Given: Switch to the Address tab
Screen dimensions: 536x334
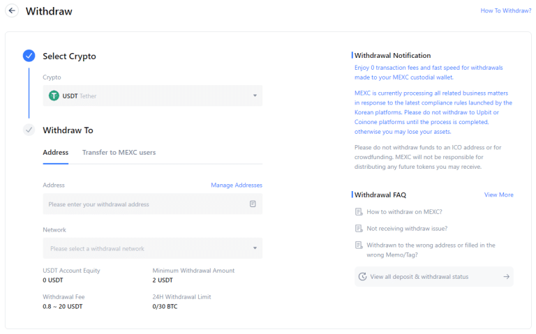Looking at the screenshot, I should [55, 152].
